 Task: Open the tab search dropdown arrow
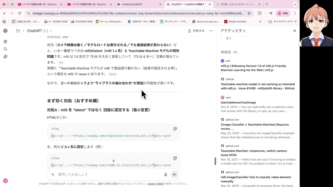click(x=295, y=4)
